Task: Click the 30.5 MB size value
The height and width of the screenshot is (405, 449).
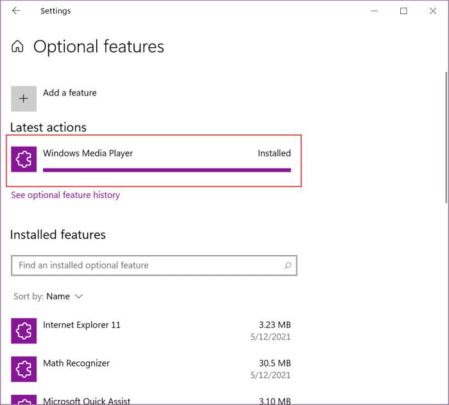Action: point(275,363)
